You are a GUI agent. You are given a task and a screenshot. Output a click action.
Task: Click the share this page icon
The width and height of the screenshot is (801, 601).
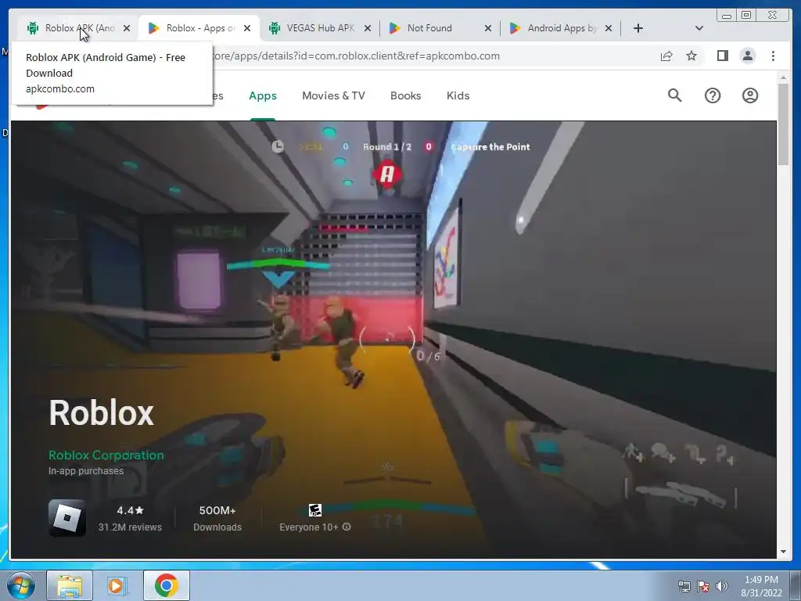(666, 56)
